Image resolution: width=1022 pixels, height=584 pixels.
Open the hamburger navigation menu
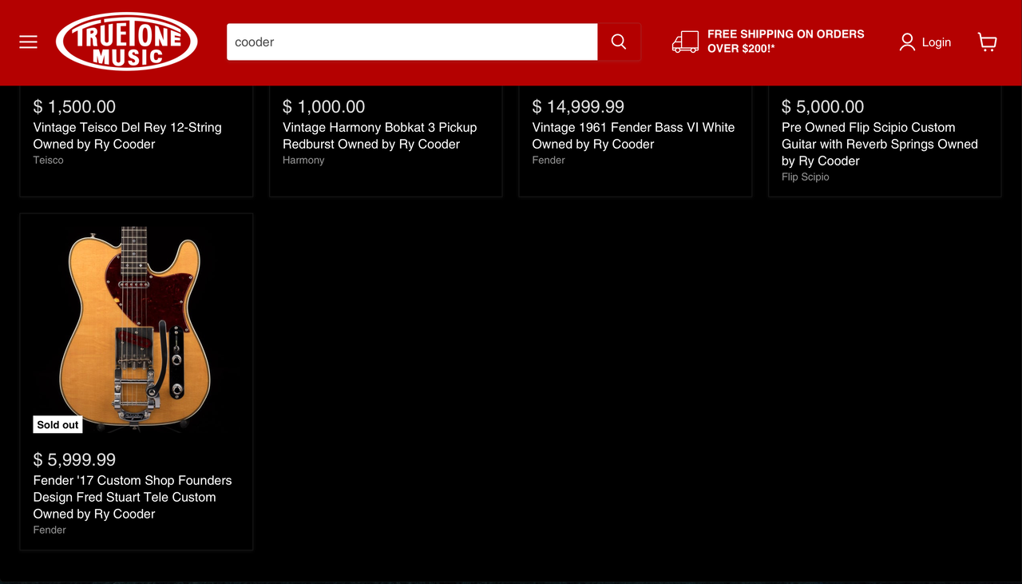pyautogui.click(x=29, y=42)
